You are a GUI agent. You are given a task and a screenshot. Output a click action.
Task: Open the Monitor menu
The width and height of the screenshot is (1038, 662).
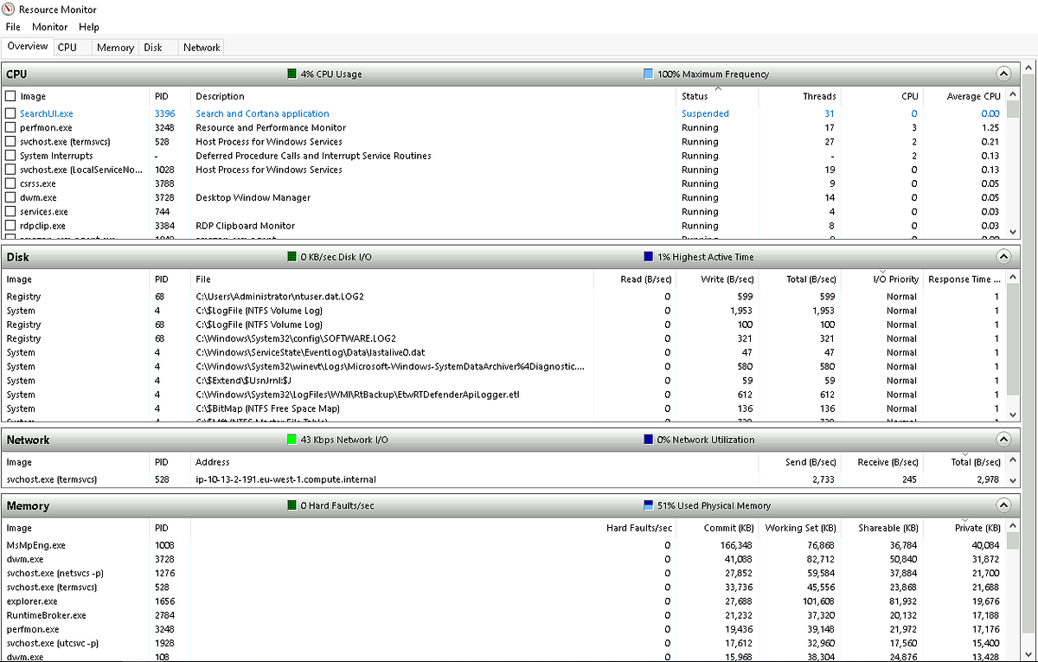(x=49, y=27)
